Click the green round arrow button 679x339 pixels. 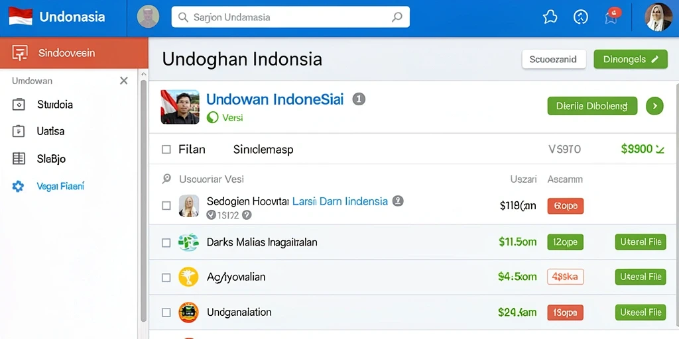654,106
